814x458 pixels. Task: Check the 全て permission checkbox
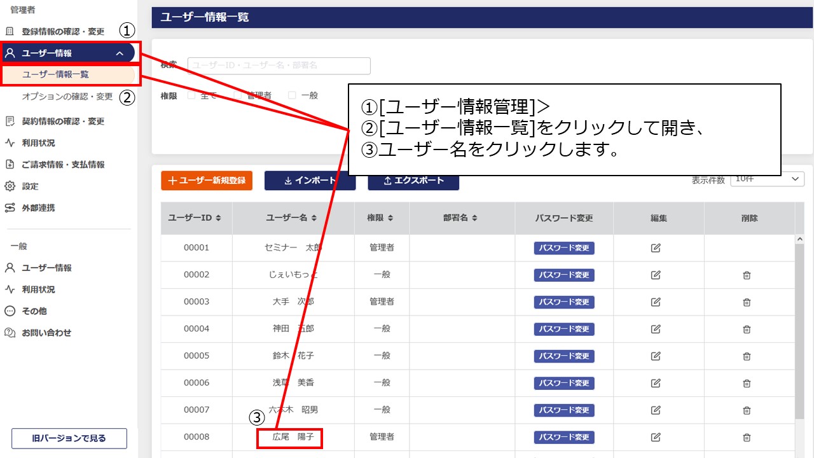tap(191, 95)
